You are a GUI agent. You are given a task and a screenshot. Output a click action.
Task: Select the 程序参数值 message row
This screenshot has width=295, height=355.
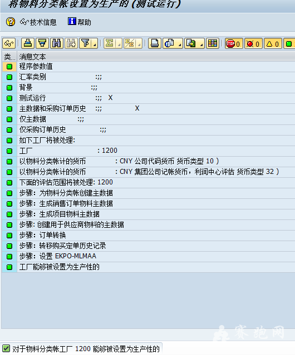click(149, 67)
